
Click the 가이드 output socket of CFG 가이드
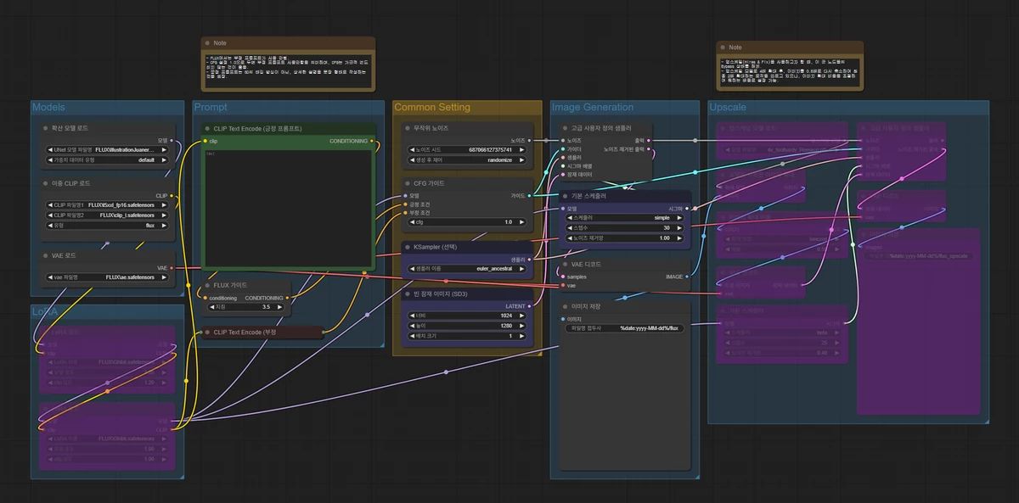tap(531, 195)
